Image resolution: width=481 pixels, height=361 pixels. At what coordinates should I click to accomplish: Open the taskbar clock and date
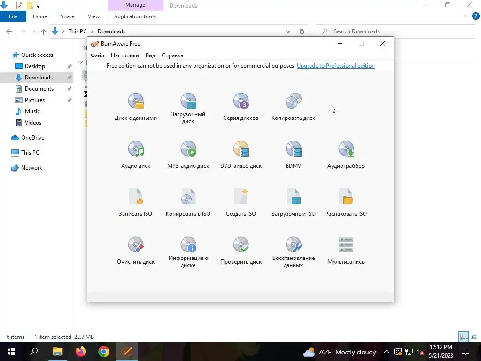pos(441,352)
